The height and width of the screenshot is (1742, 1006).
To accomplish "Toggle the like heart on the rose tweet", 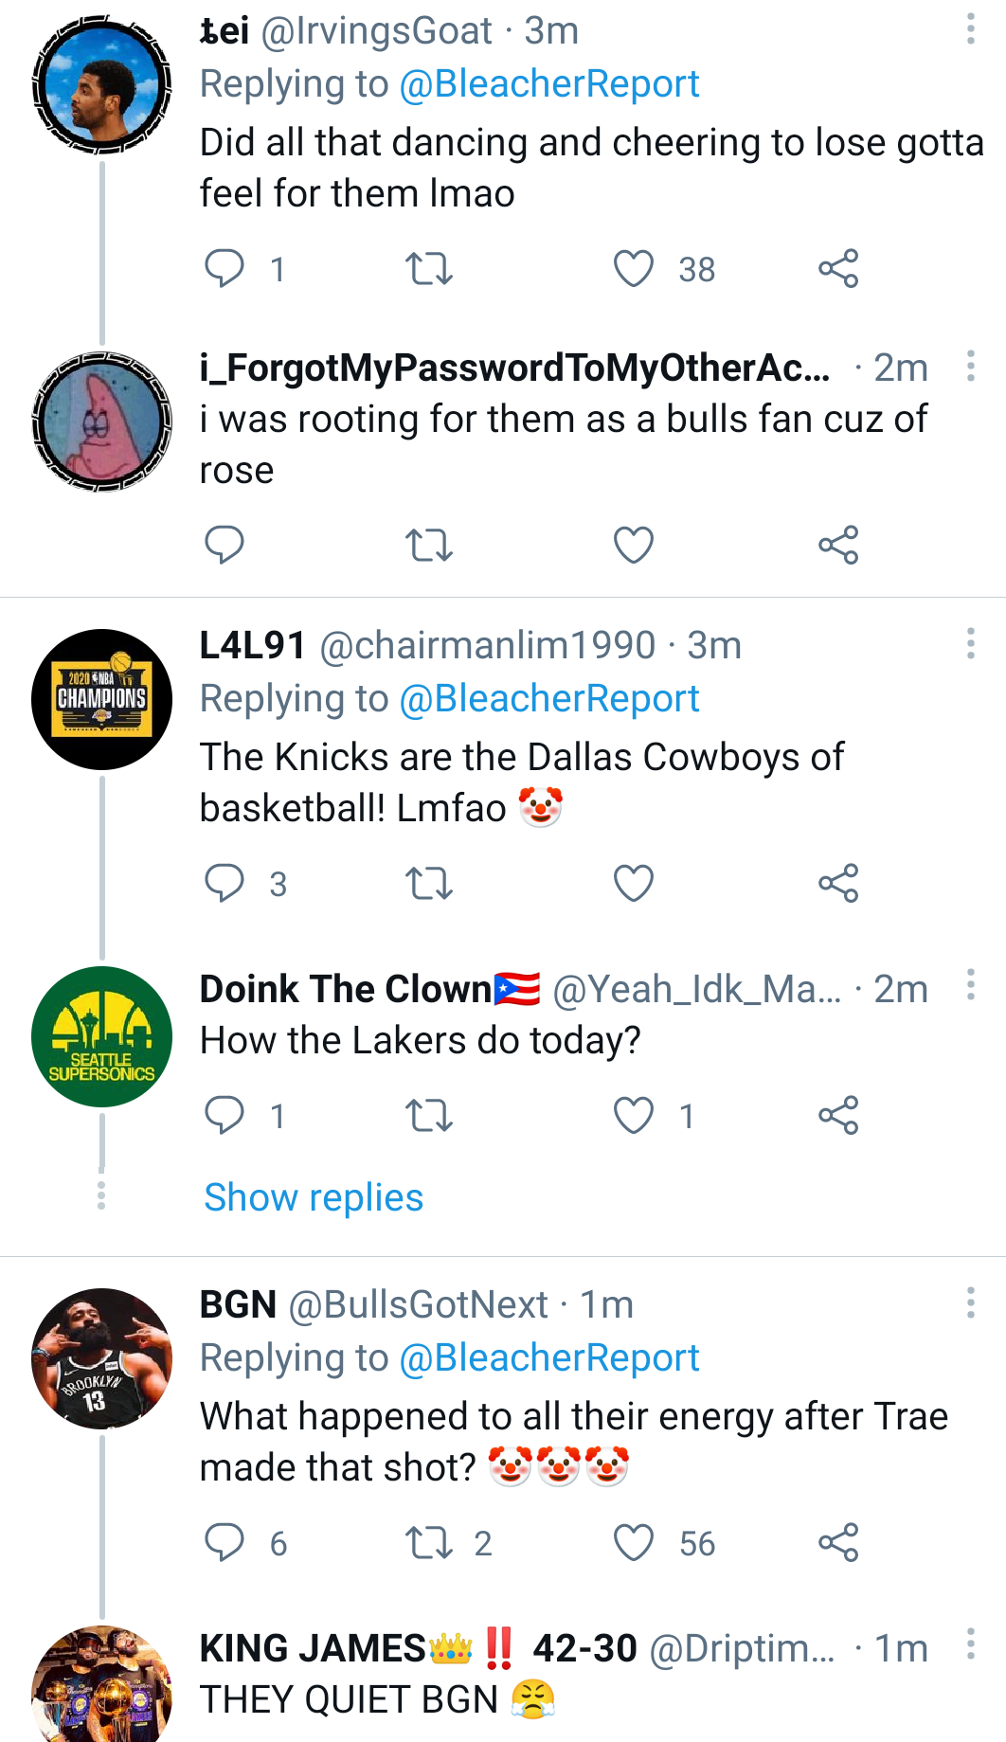I will 633,545.
